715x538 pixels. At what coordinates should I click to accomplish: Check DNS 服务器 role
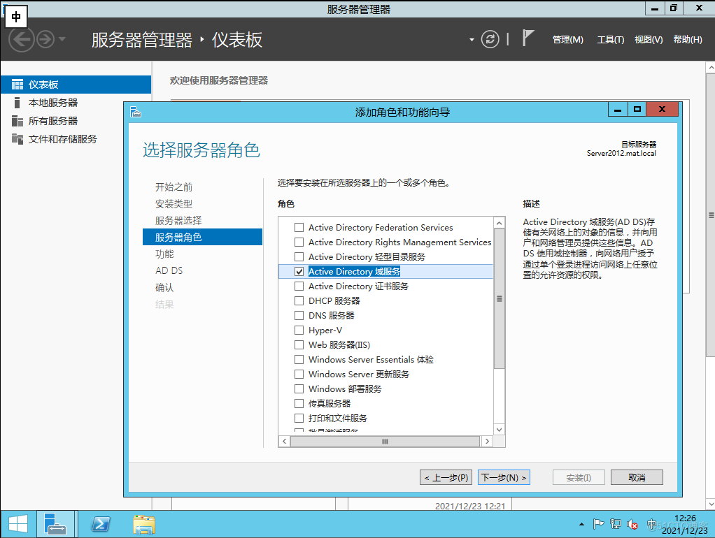click(x=299, y=315)
